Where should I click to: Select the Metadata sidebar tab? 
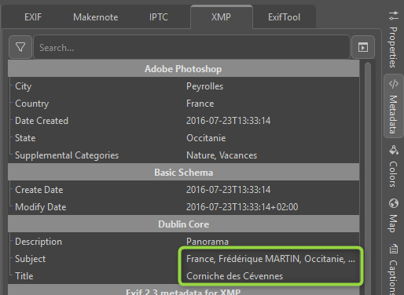(x=394, y=106)
